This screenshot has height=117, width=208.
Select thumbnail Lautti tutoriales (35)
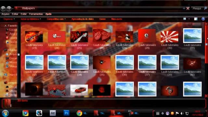pos(102,62)
